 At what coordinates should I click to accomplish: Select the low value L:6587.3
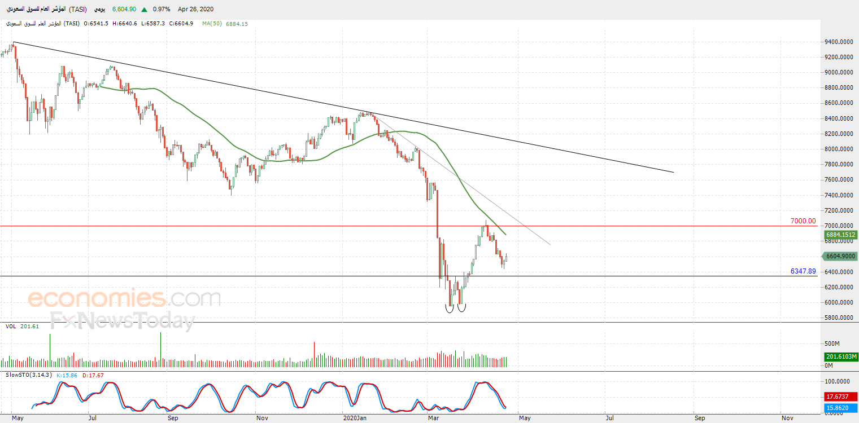[154, 24]
